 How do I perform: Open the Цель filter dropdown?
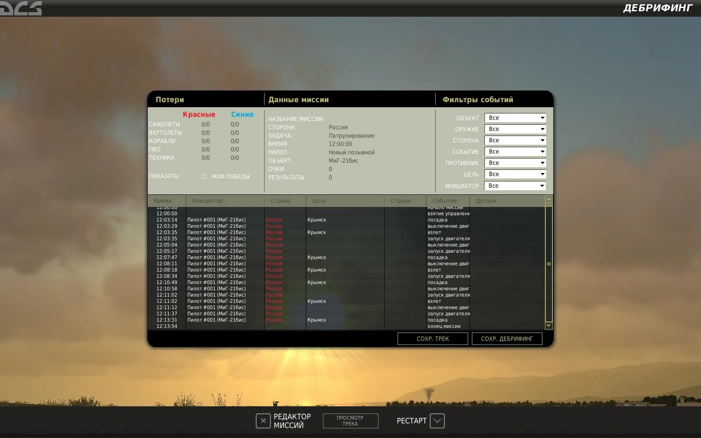point(515,174)
